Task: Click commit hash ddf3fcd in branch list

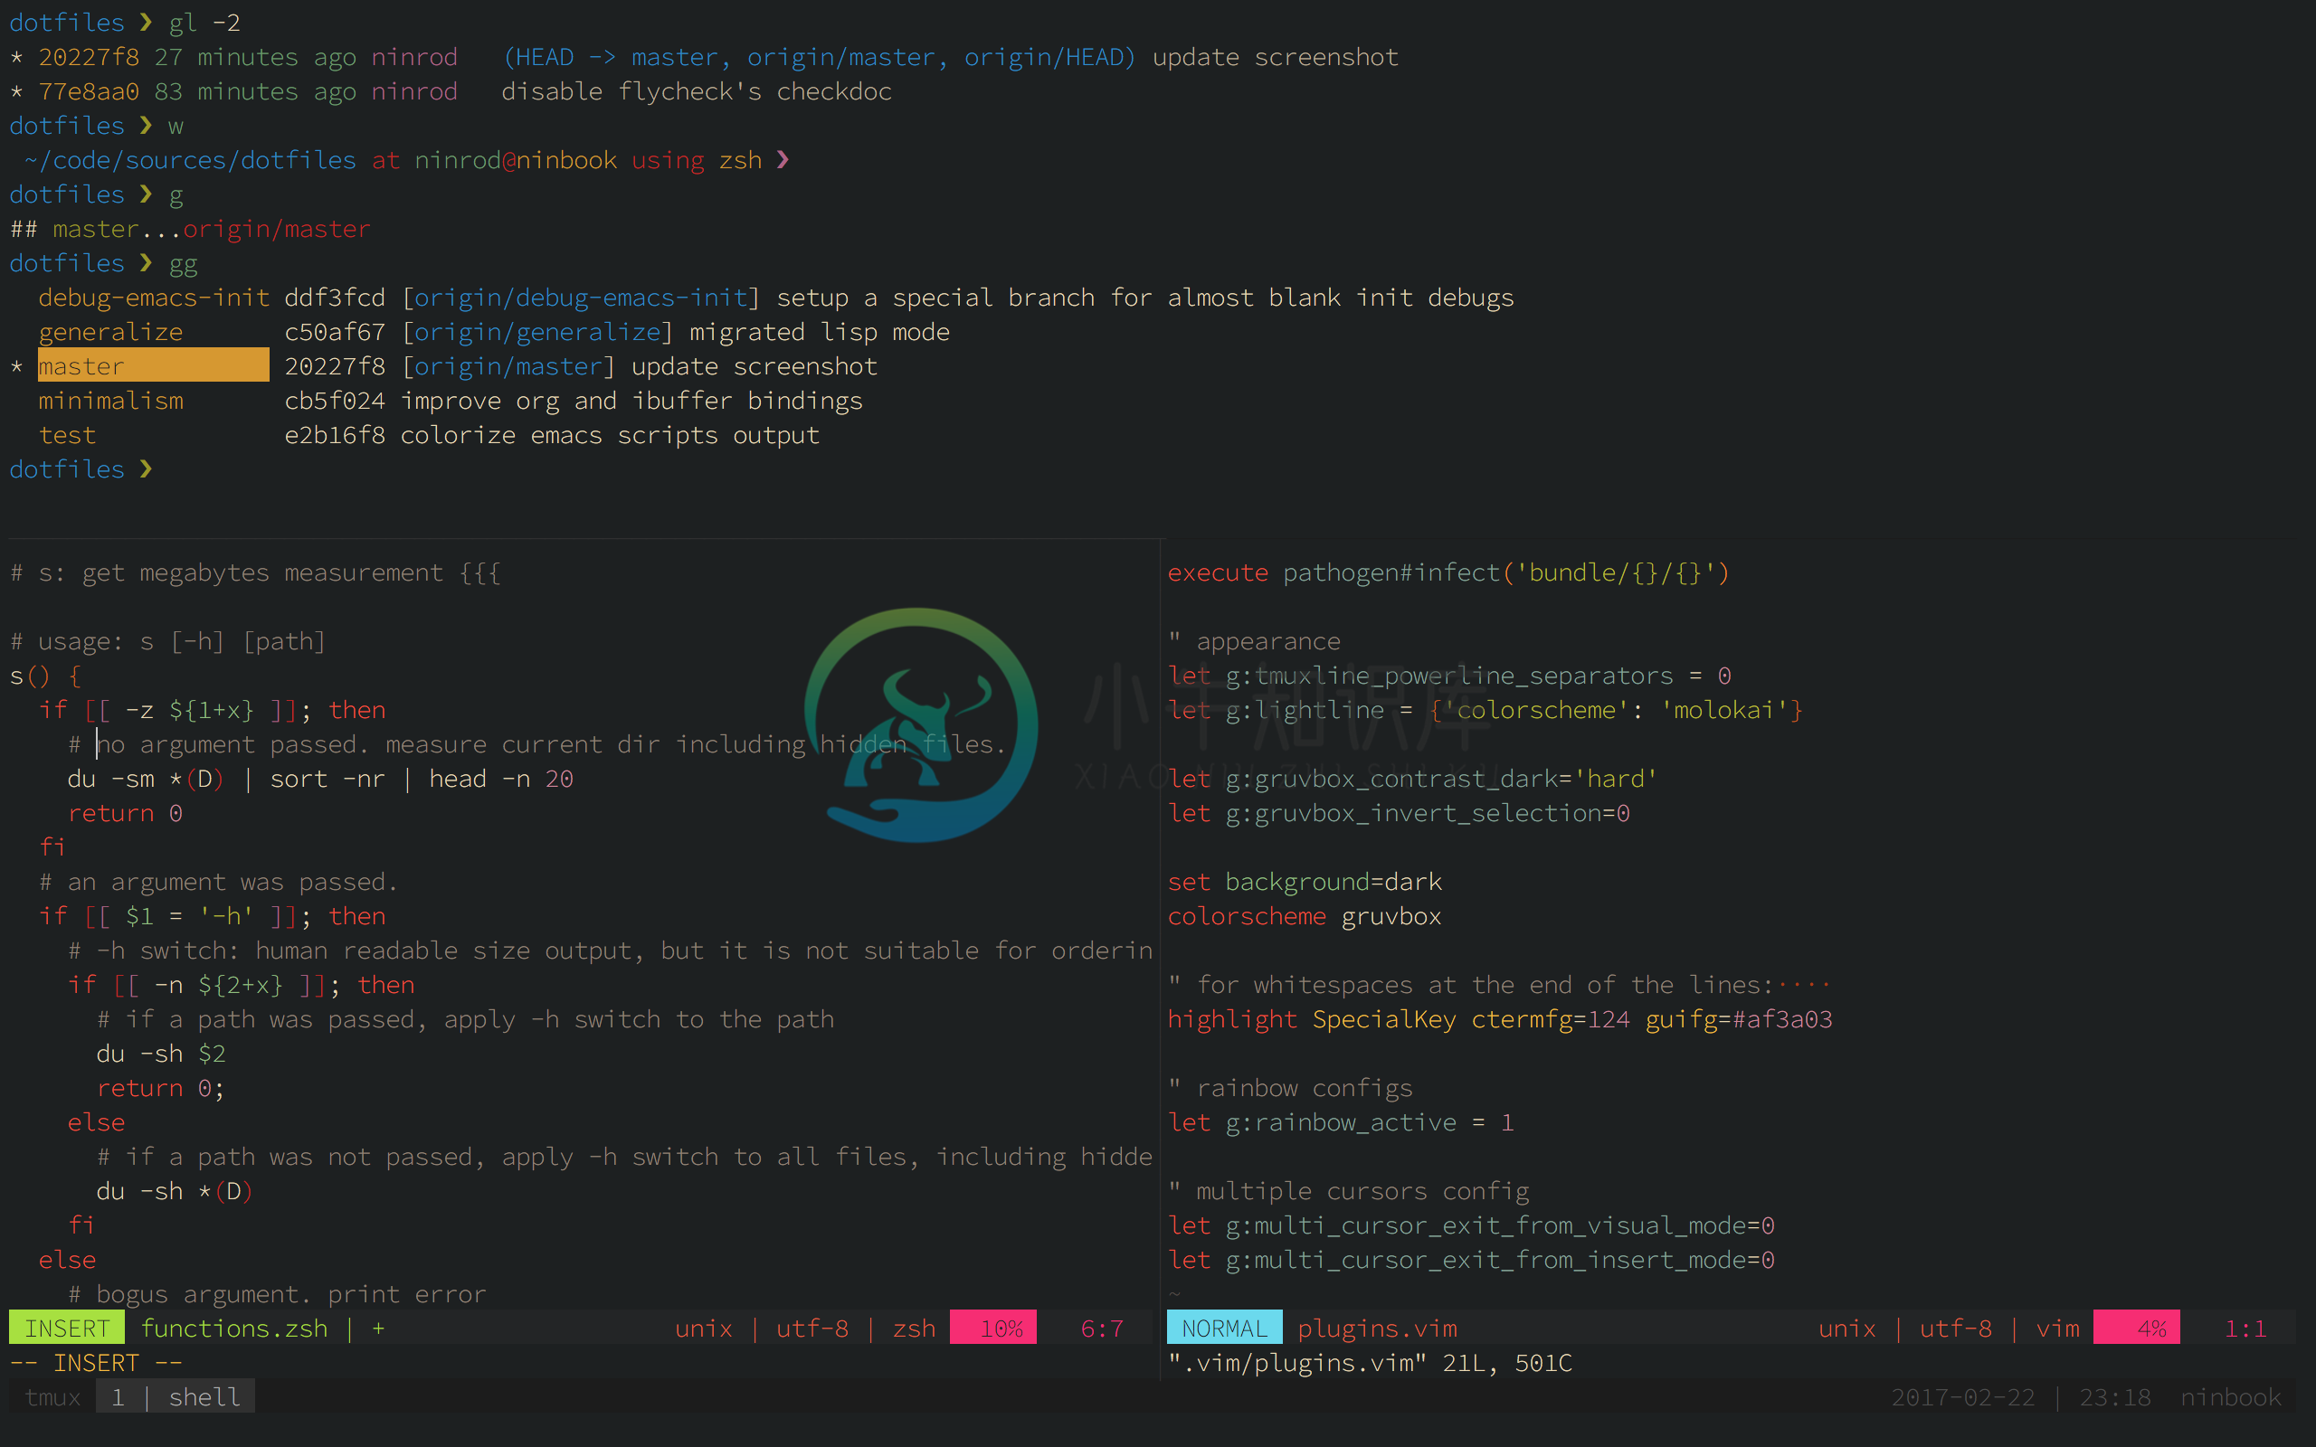Action: [335, 298]
